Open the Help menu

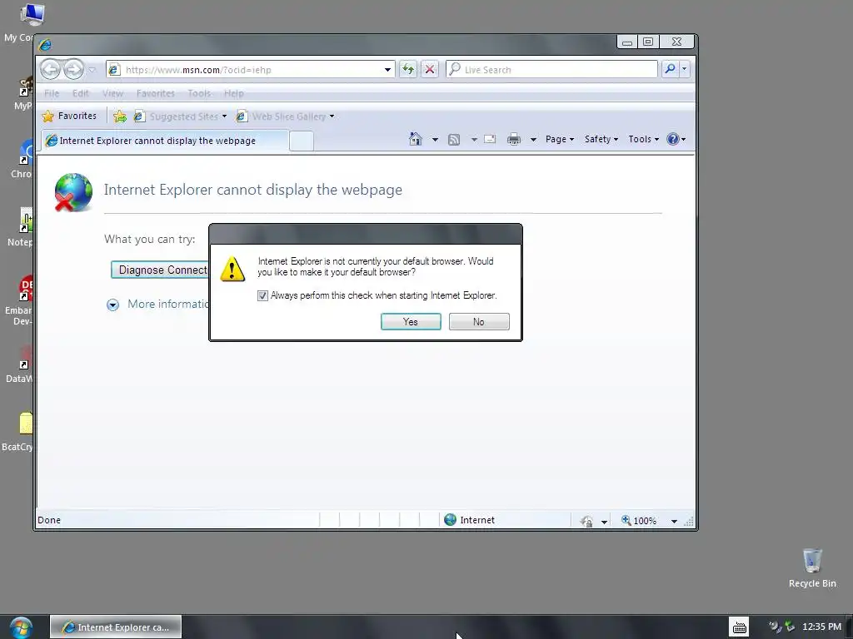tap(234, 93)
